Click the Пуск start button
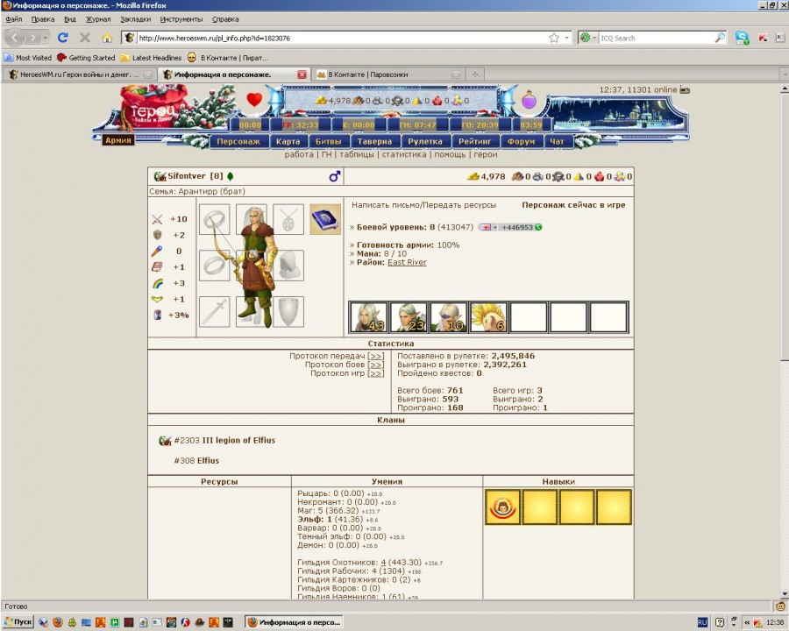 coord(18,622)
